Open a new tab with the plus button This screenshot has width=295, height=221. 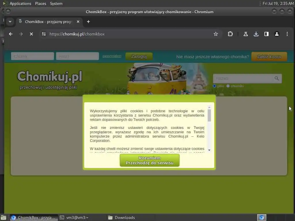pos(88,22)
